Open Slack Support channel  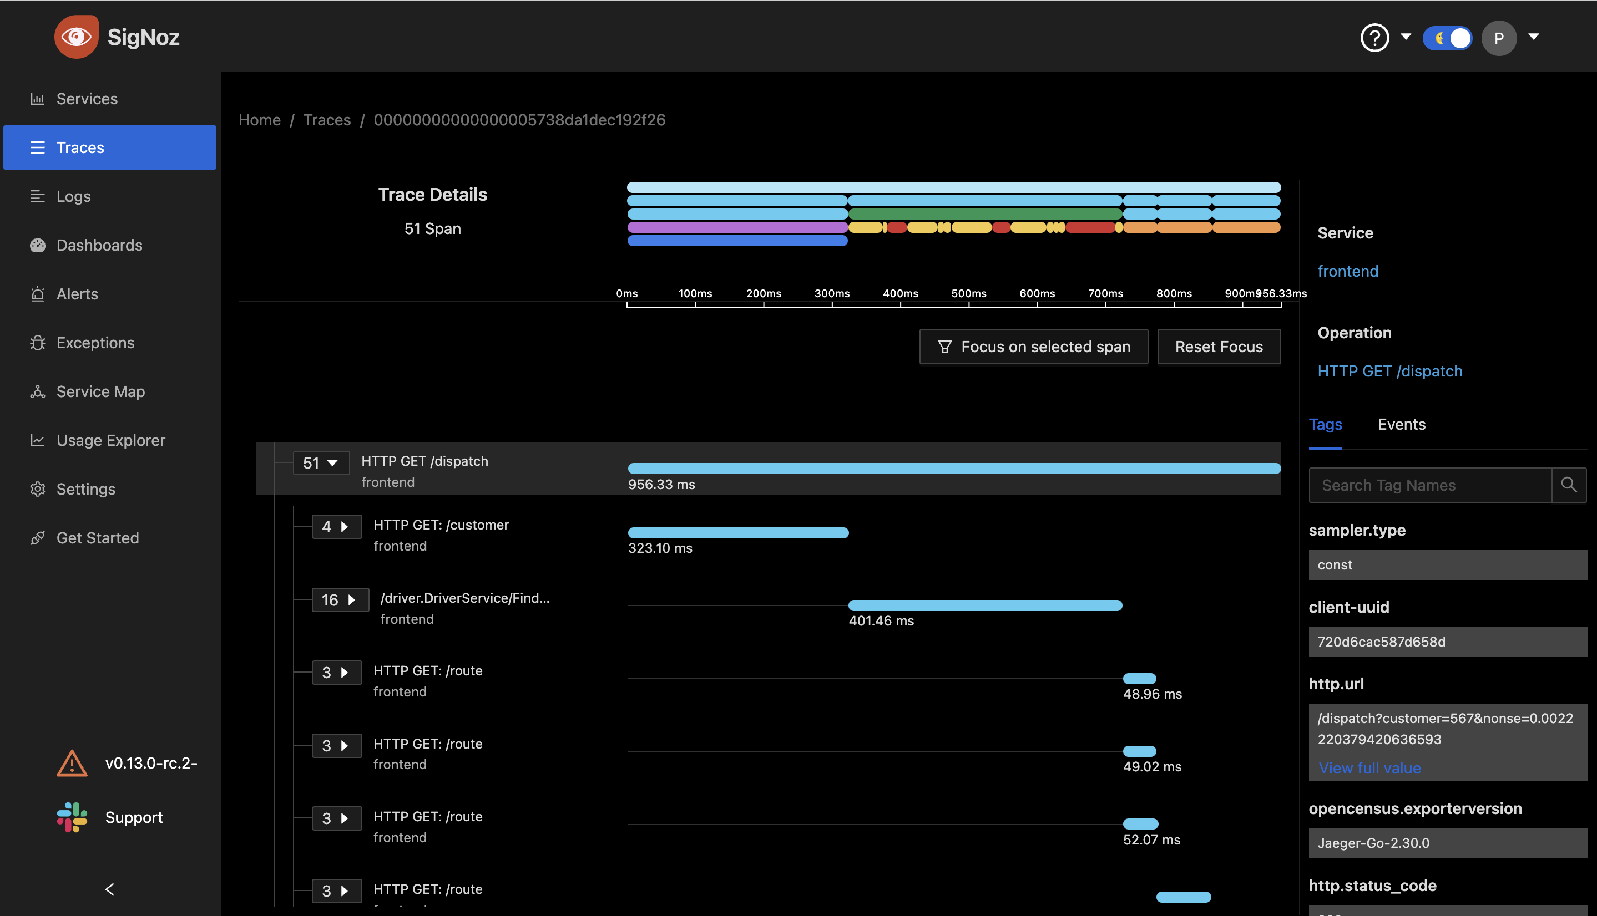click(133, 817)
